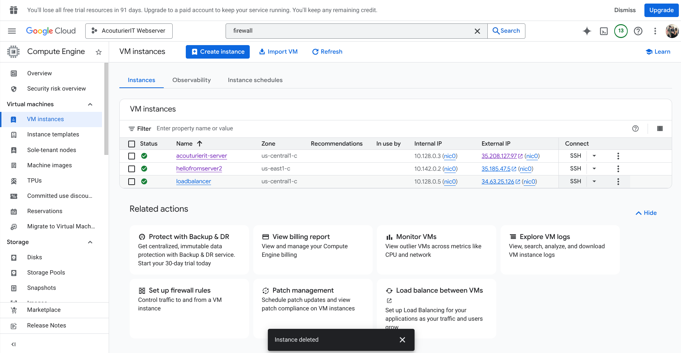Viewport: 681px width, 353px height.
Task: Open the Instance schedules tab
Action: [x=255, y=80]
